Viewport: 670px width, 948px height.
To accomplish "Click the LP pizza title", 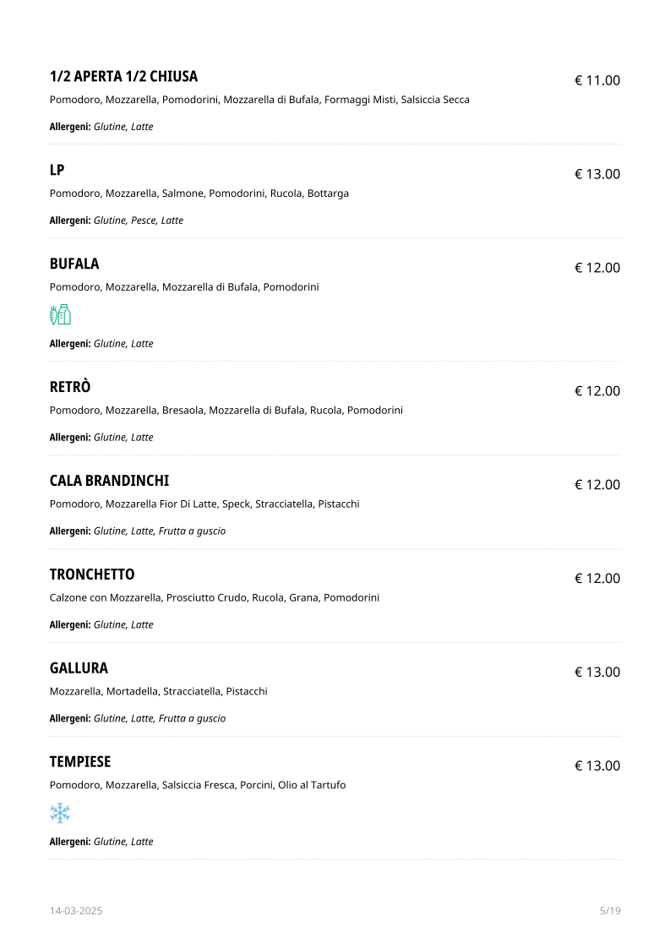I will (x=57, y=170).
